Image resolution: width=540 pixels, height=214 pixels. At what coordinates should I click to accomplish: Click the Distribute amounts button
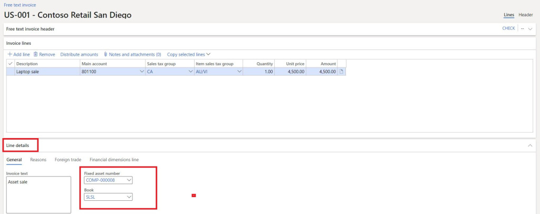tap(79, 54)
